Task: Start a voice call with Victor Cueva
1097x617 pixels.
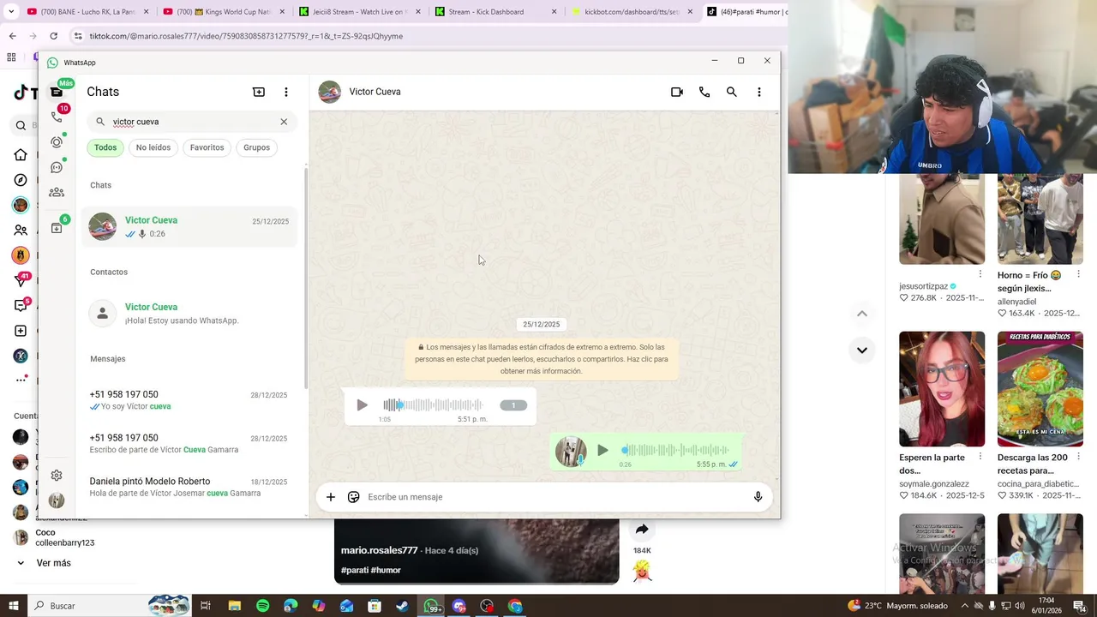Action: click(x=704, y=92)
